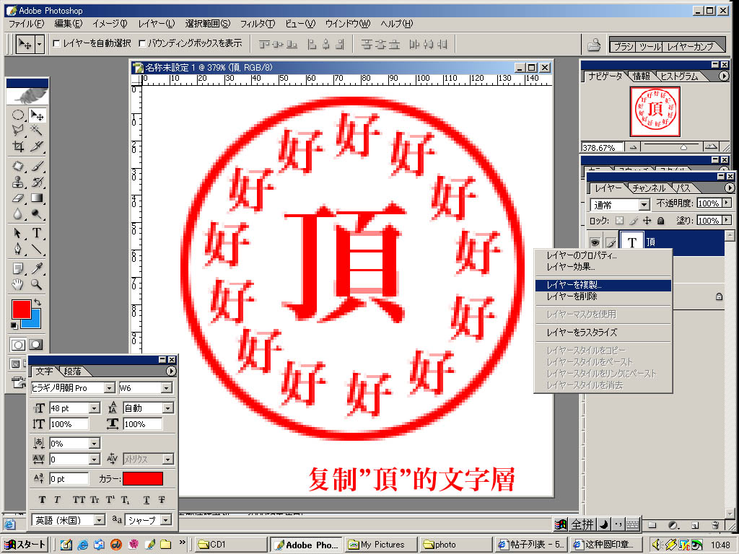Viewport: 739px width, 554px height.
Task: Open the ファイル menu
Action: (27, 24)
